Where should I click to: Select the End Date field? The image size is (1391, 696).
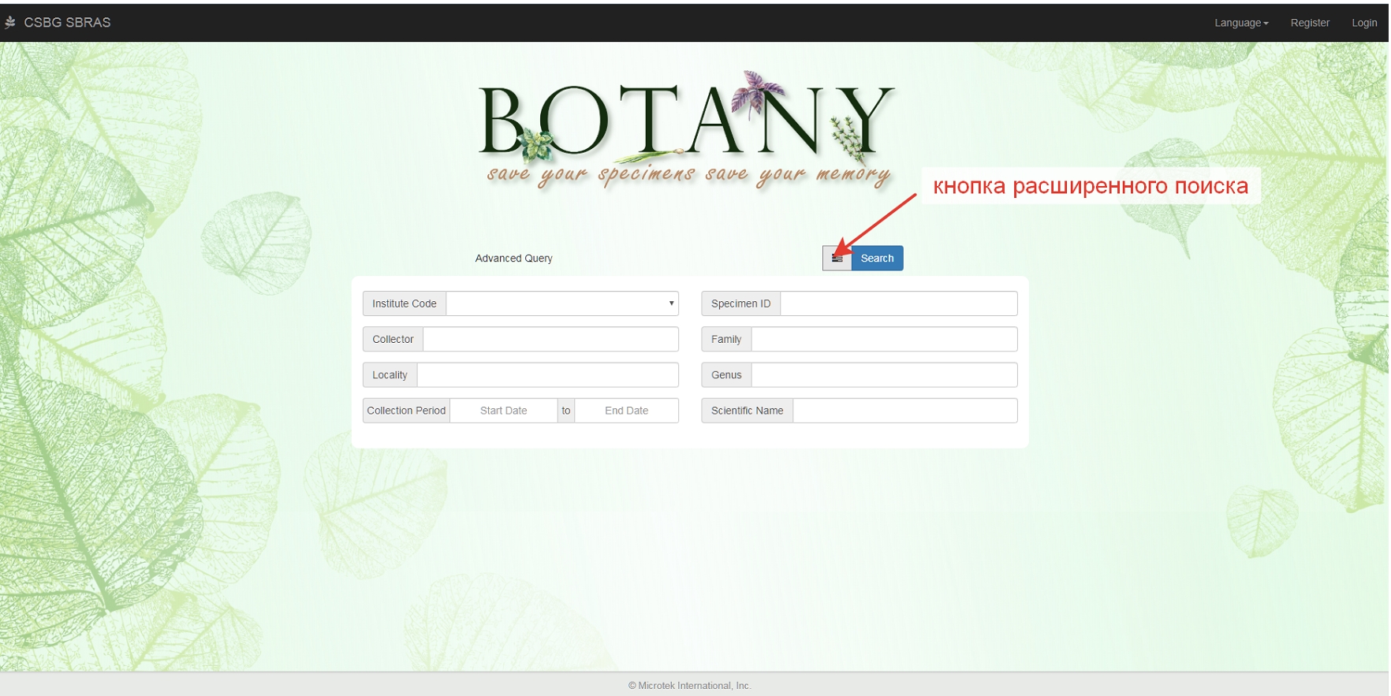626,411
